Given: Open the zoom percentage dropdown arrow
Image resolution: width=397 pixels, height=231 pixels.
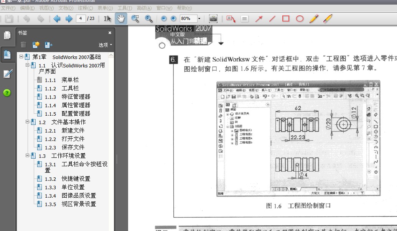Looking at the screenshot, I should (199, 18).
